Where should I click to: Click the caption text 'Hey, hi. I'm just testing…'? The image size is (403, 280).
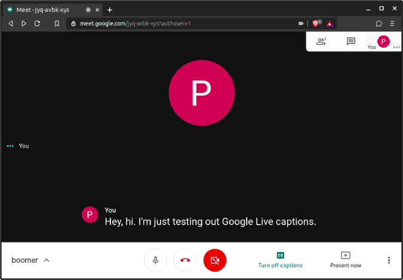click(x=210, y=222)
